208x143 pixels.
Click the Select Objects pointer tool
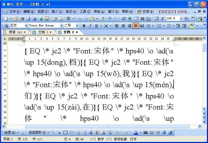(22, 132)
